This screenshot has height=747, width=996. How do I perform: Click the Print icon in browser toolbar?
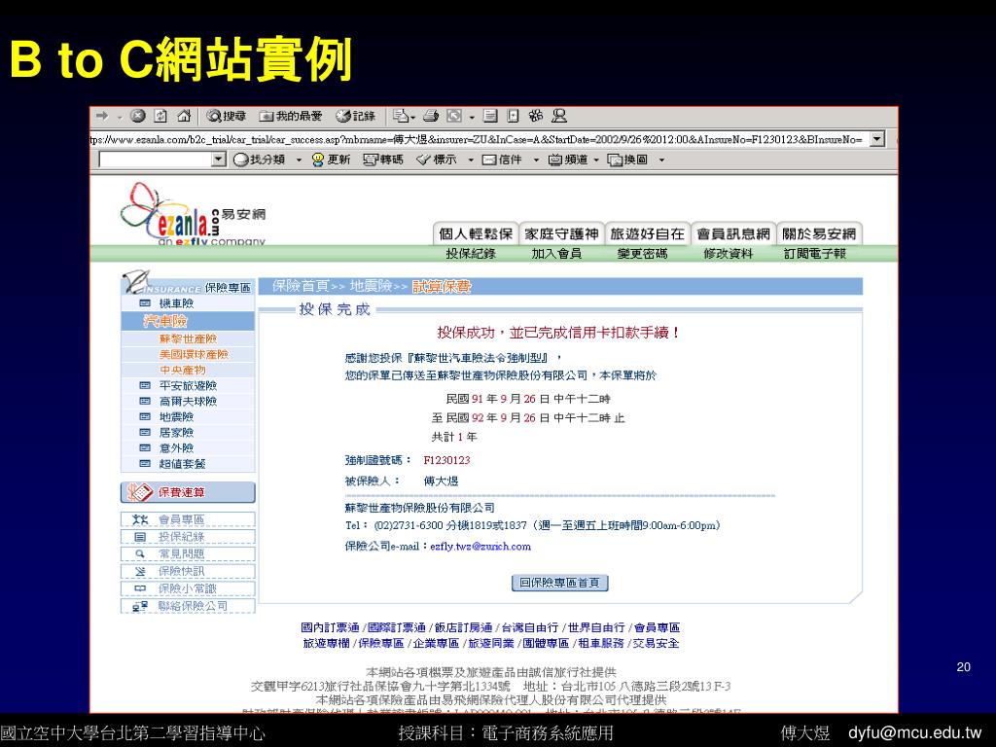[x=431, y=117]
